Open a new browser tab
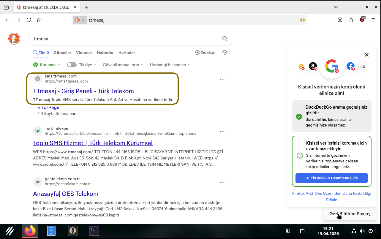The height and width of the screenshot is (239, 381). [x=86, y=7]
